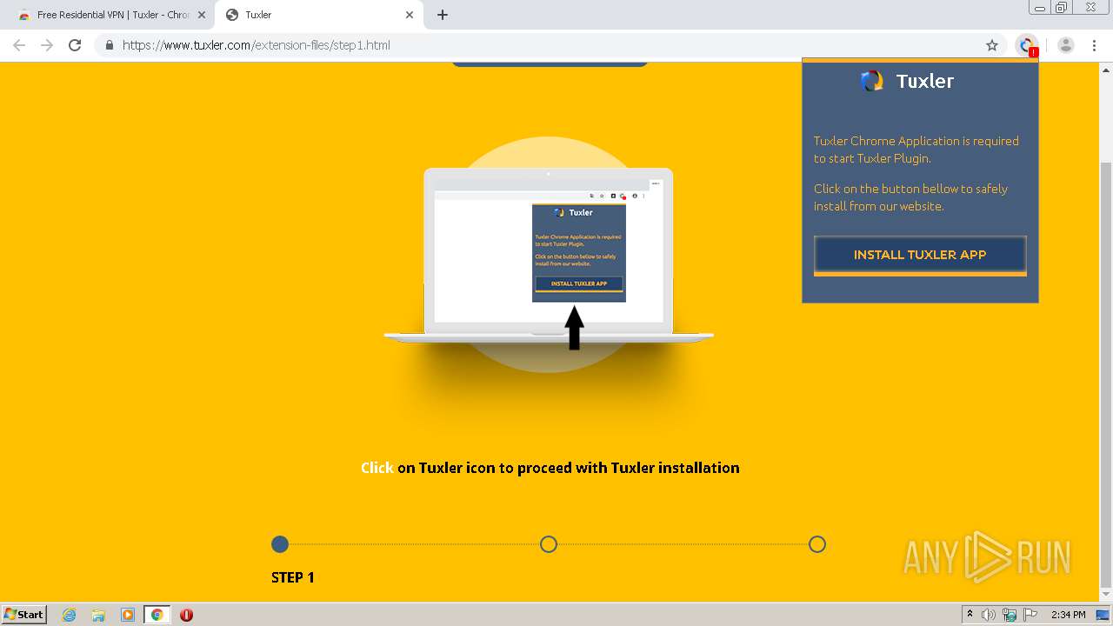Bookmark this page with the star icon

click(992, 45)
